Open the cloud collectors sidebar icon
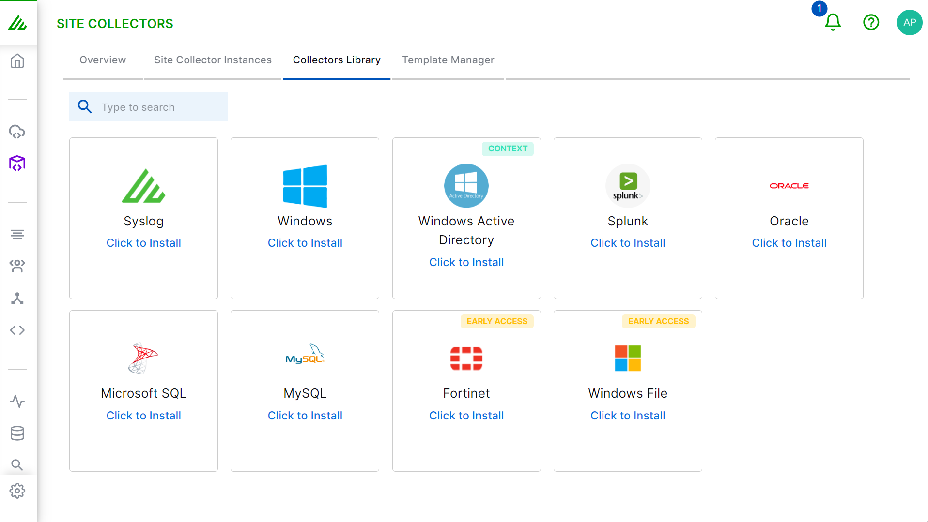The image size is (928, 522). pyautogui.click(x=17, y=132)
